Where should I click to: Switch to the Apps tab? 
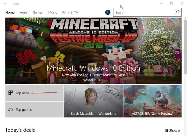(x=24, y=12)
